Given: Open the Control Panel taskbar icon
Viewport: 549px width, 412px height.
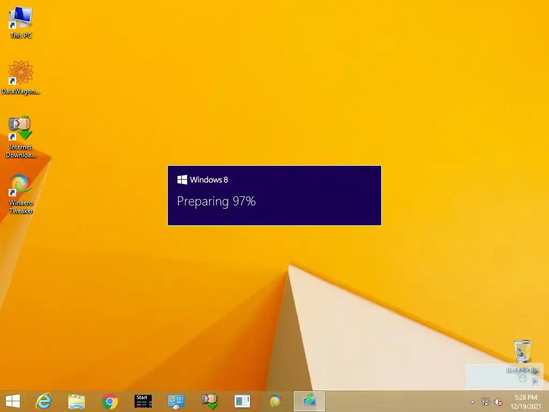Looking at the screenshot, I should [x=176, y=401].
